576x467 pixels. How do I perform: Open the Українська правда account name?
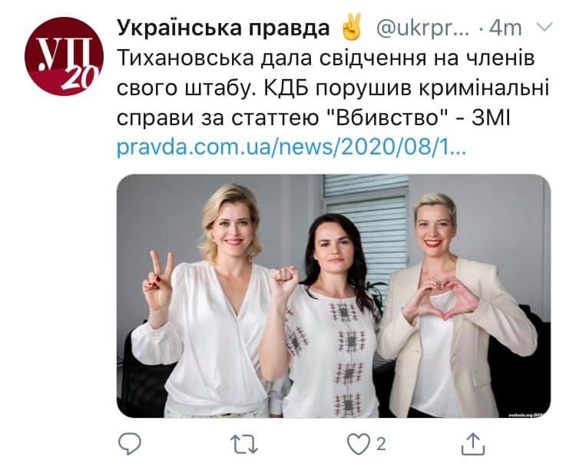coord(223,28)
